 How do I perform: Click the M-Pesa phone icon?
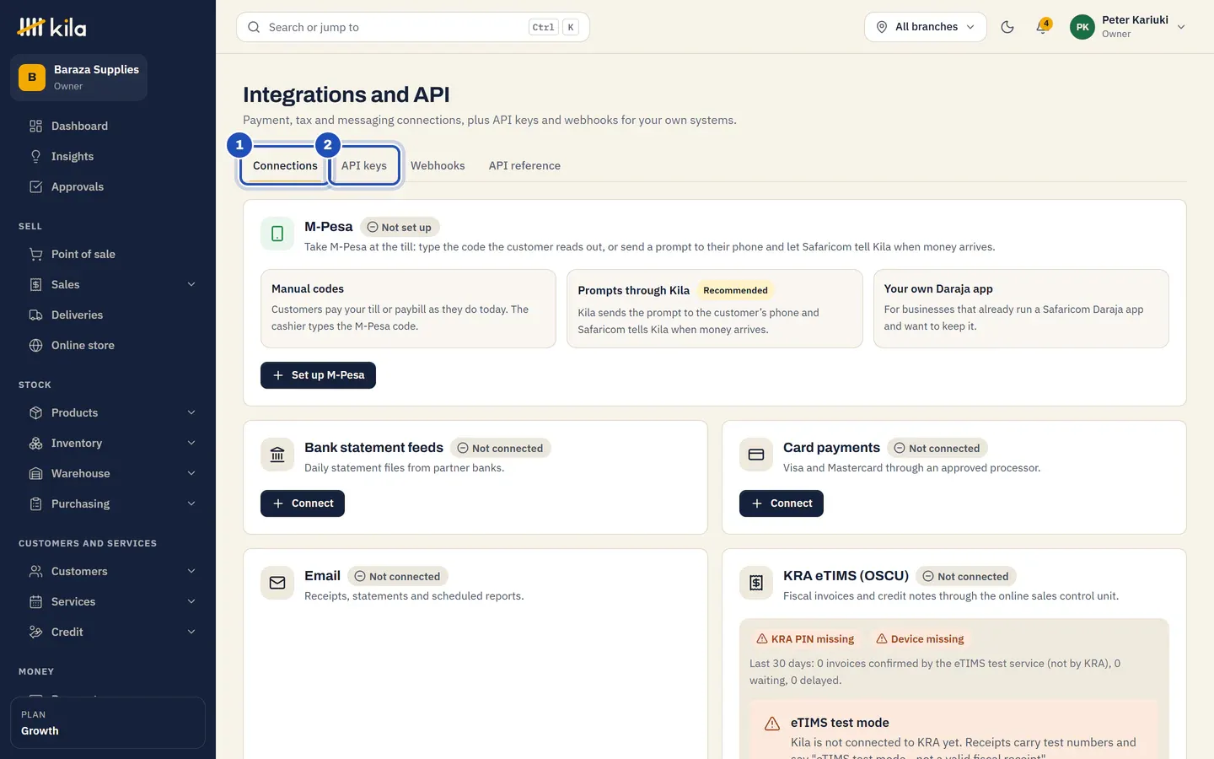(x=277, y=234)
